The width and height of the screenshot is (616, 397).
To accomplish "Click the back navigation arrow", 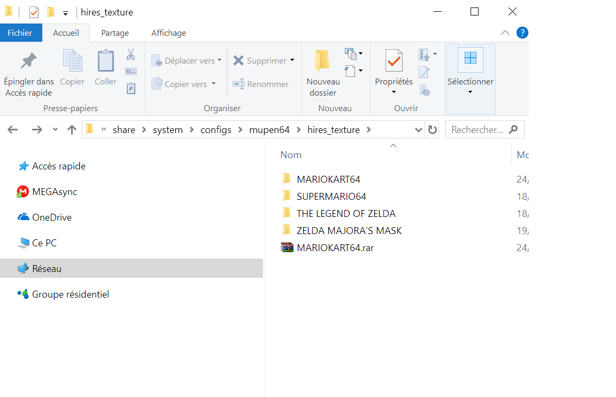I will tap(13, 130).
